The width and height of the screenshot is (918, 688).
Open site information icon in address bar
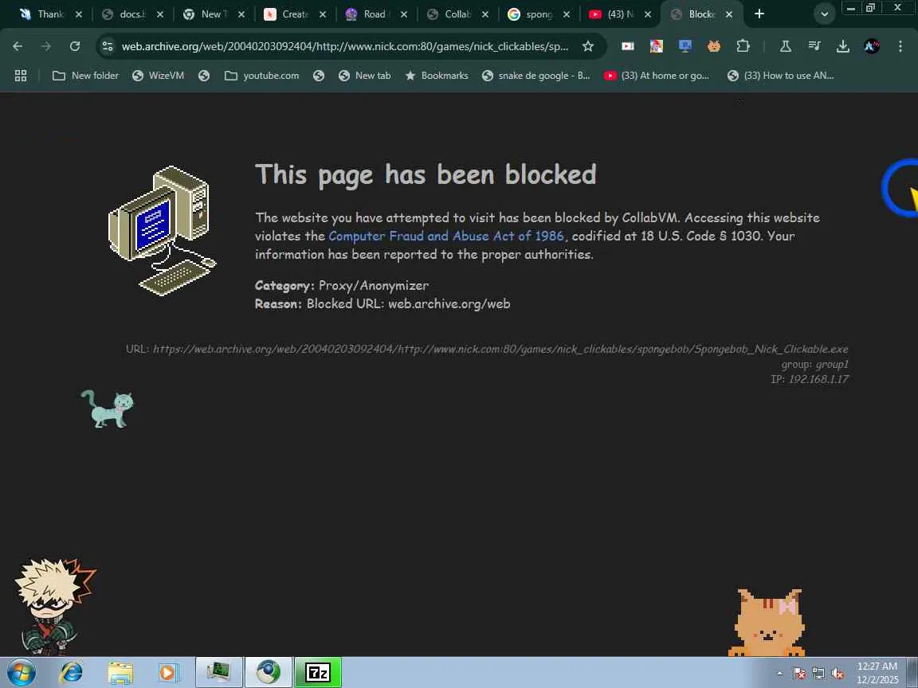pos(107,46)
